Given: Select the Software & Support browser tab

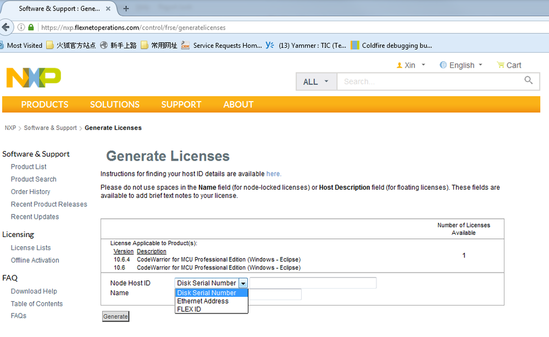Looking at the screenshot, I should pyautogui.click(x=59, y=9).
